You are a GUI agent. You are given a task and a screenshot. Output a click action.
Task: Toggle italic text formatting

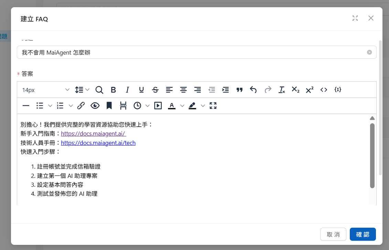pos(127,90)
